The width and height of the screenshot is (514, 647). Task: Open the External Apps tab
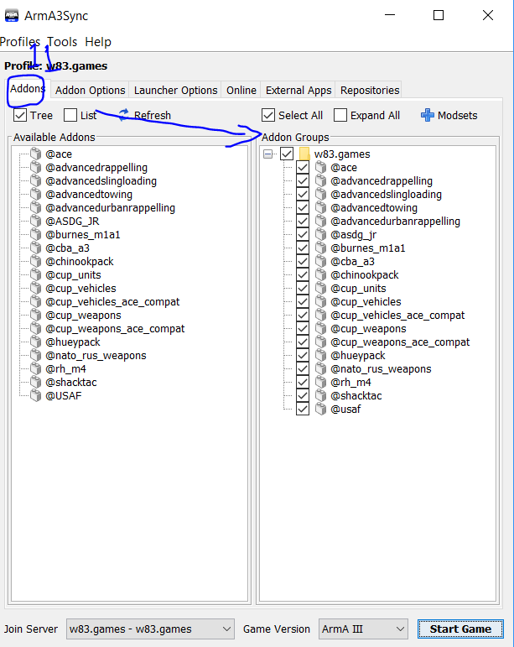tap(299, 90)
